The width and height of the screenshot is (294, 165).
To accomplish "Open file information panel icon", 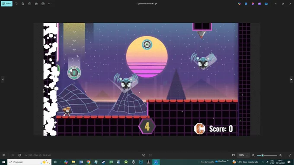I will tap(20, 155).
